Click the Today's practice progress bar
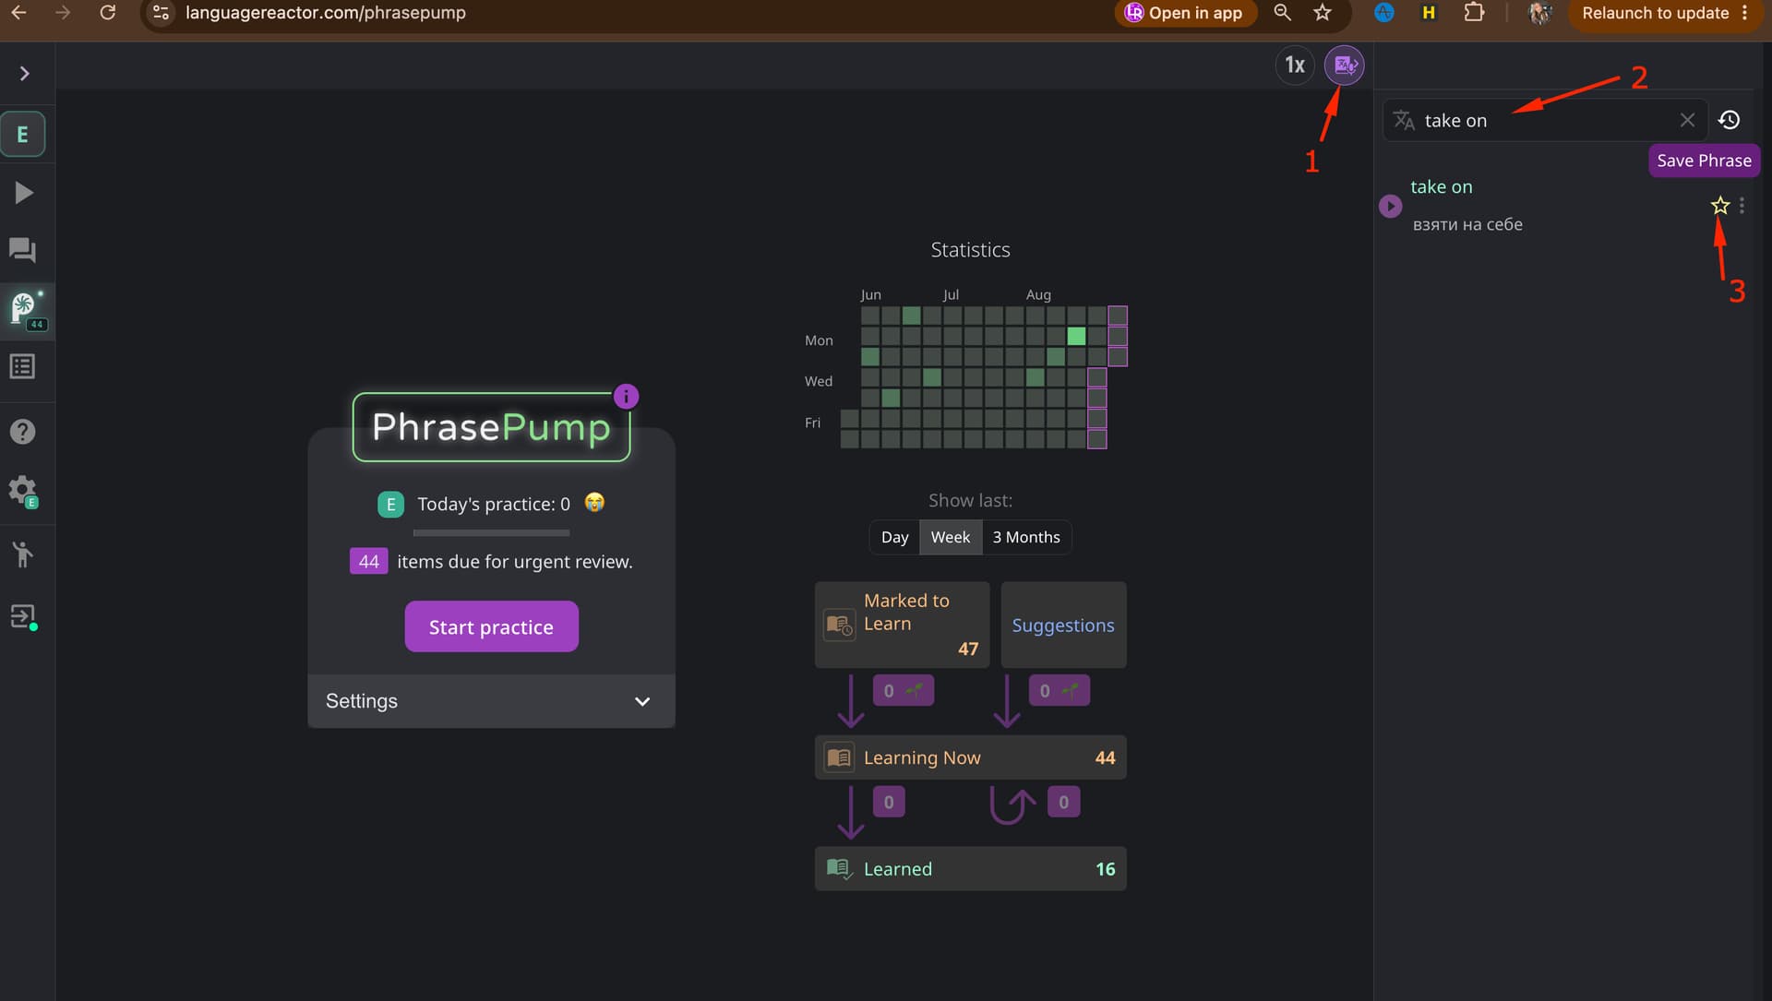Image resolution: width=1772 pixels, height=1001 pixels. (x=491, y=533)
